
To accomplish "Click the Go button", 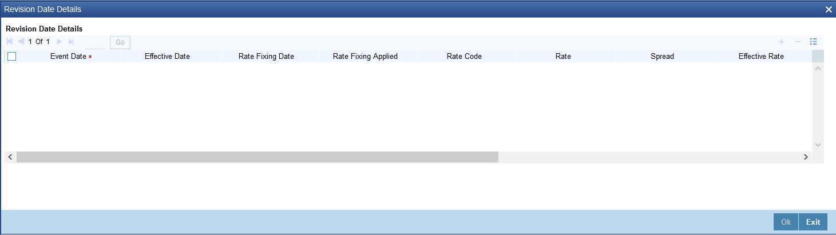I will [x=120, y=42].
